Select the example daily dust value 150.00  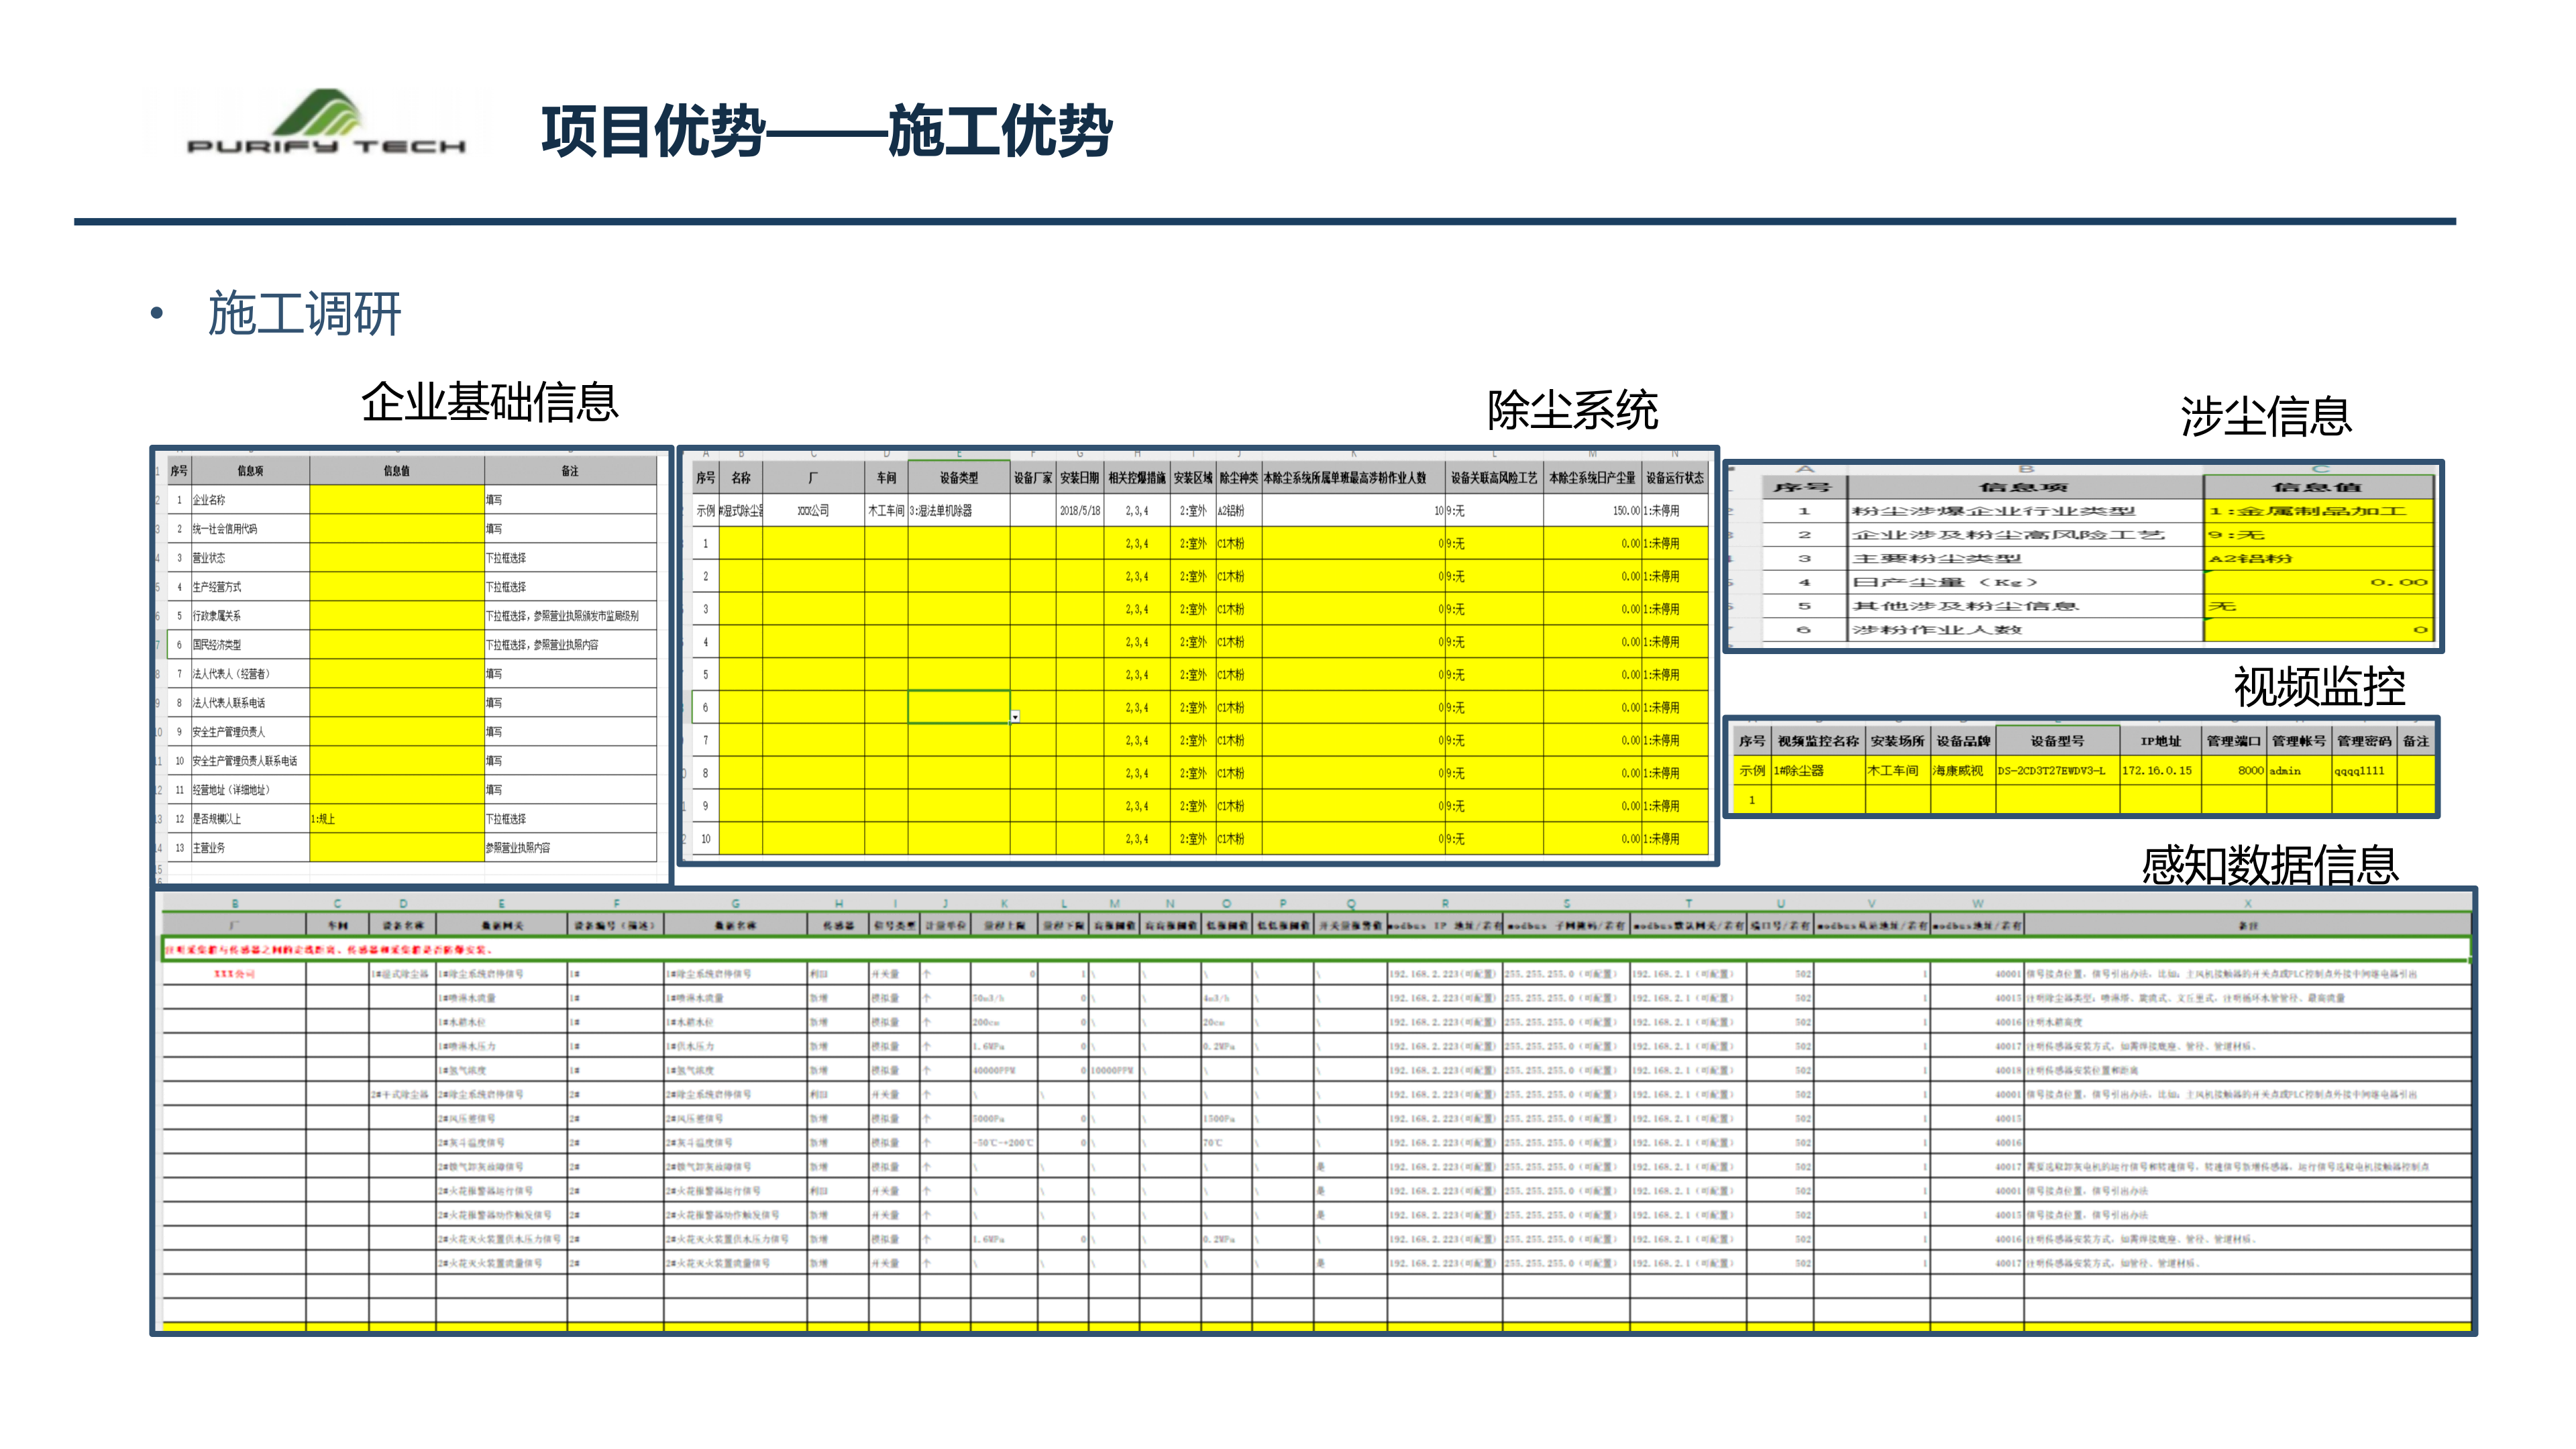pyautogui.click(x=1593, y=511)
